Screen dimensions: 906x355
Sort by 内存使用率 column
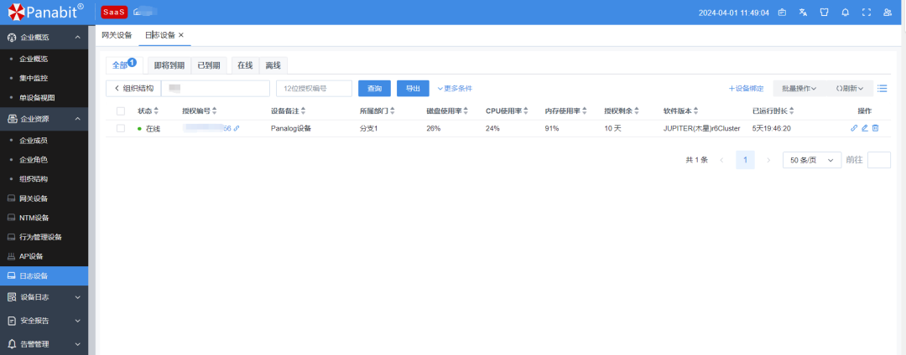click(x=585, y=111)
